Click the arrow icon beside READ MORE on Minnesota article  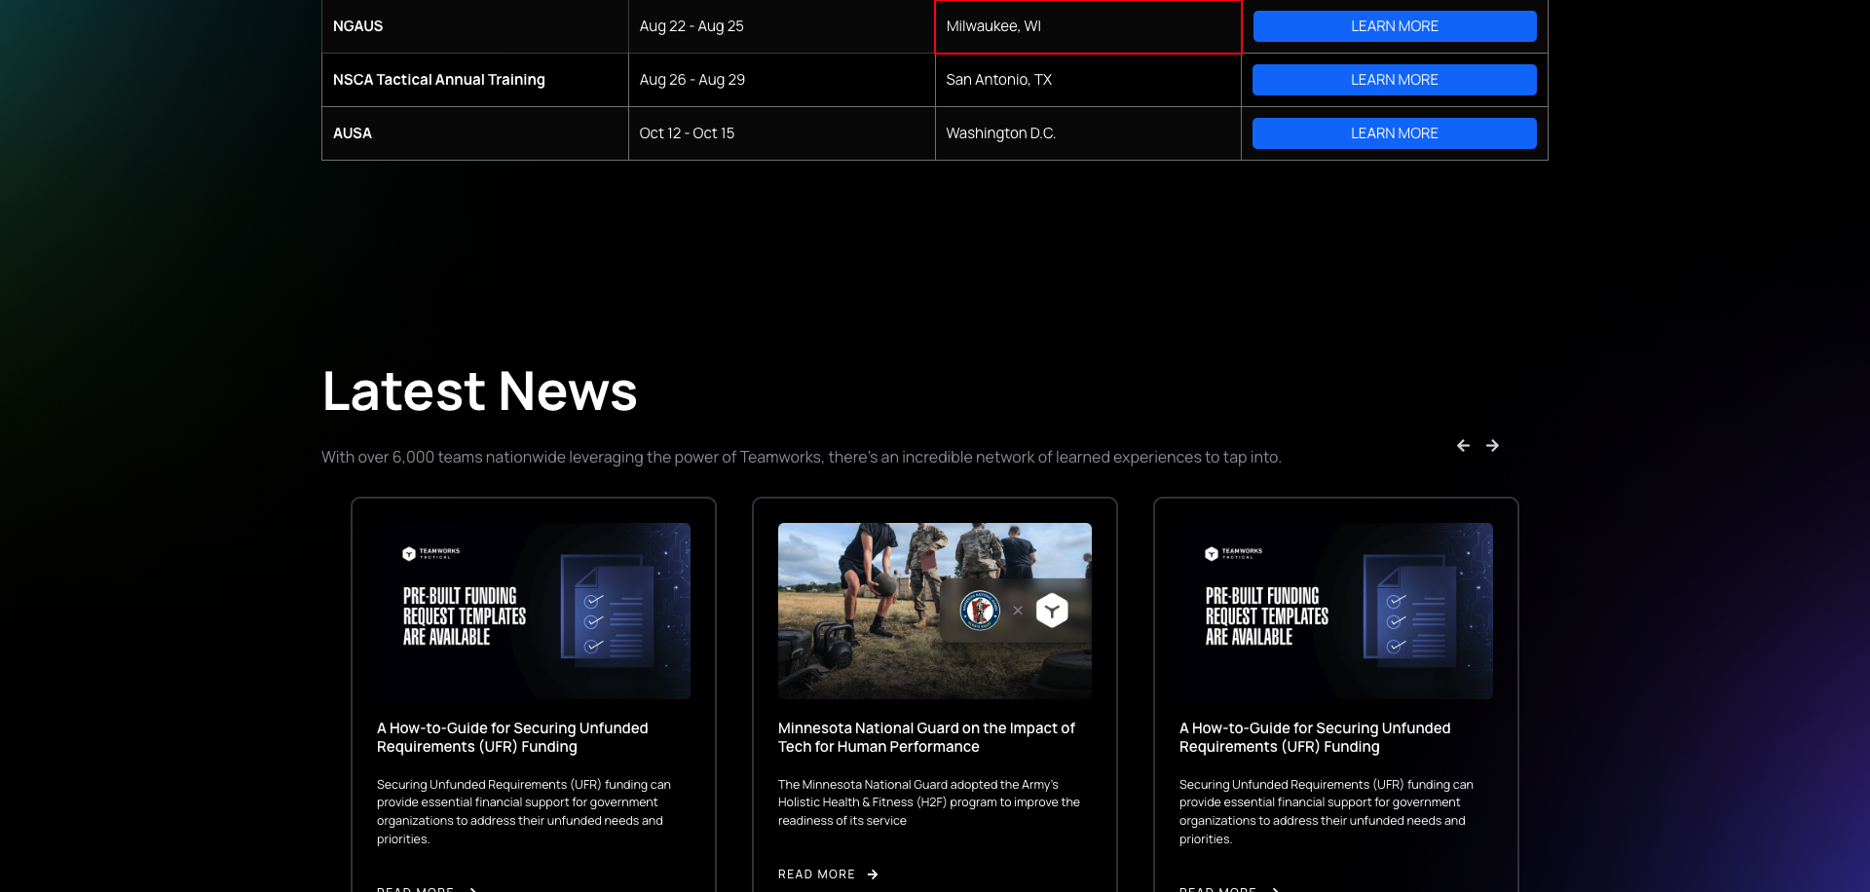tap(873, 874)
